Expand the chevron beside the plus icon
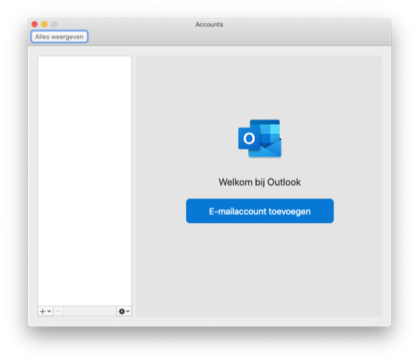This screenshot has height=363, width=419. (49, 311)
